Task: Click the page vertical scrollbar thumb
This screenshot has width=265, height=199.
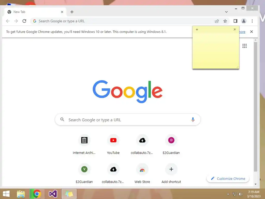Action: pos(255,106)
